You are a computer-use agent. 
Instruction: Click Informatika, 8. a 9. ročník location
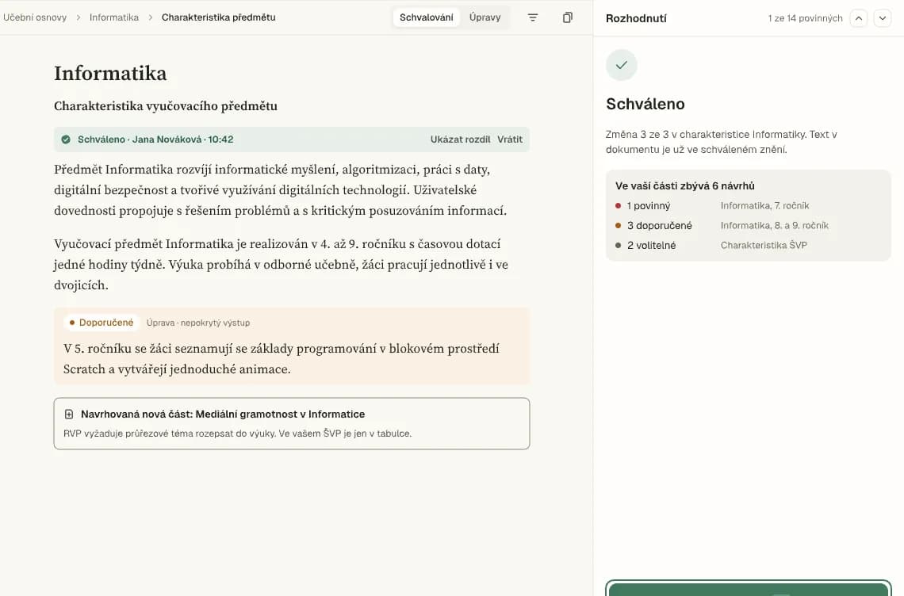tap(774, 225)
